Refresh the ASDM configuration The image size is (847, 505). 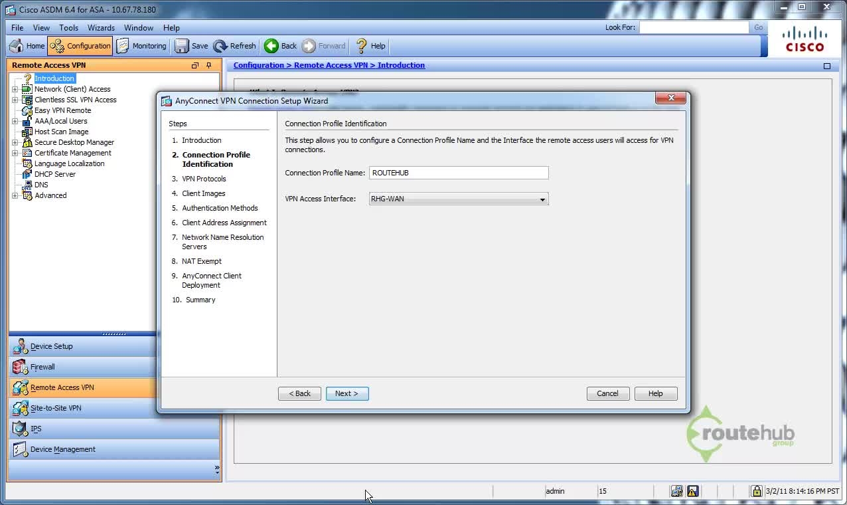pyautogui.click(x=234, y=46)
